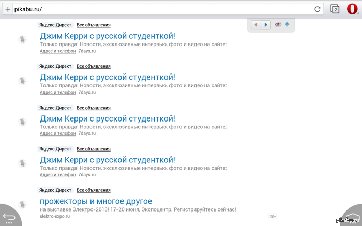This screenshot has width=362, height=226.
Task: Open the third Джим Керри с русской студенткой headline
Action: click(108, 118)
